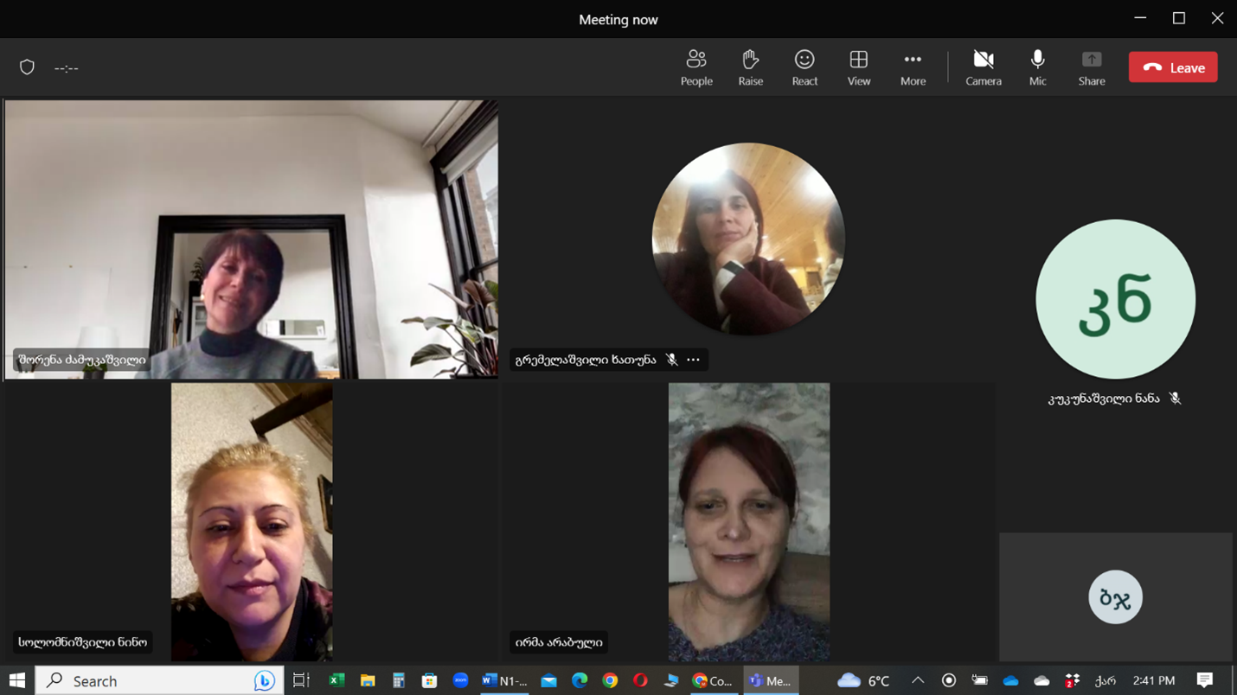Switch to the Word N1 document

(503, 681)
